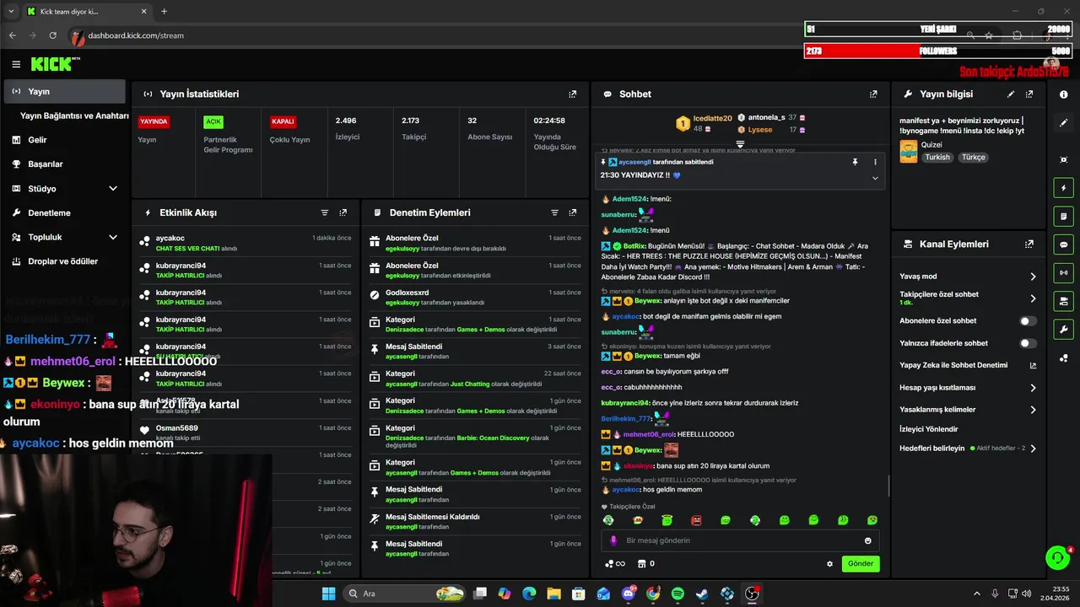Click the broadcast signal icon in the right rail
The width and height of the screenshot is (1080, 607).
[x=1064, y=273]
